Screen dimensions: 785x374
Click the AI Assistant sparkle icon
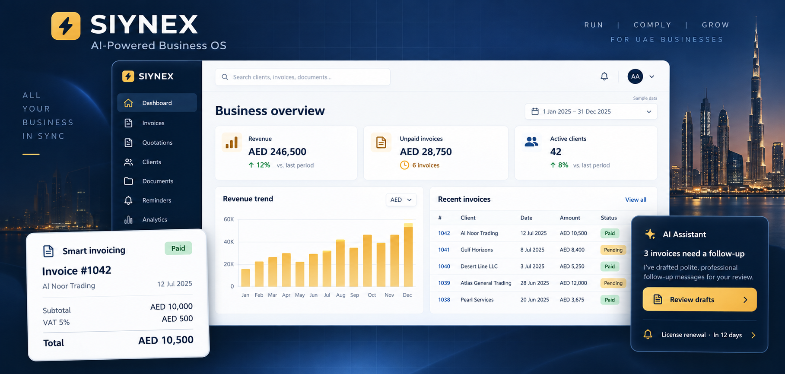pyautogui.click(x=650, y=234)
